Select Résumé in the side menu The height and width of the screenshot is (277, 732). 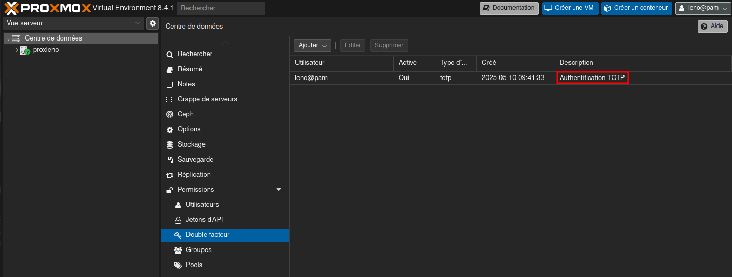(189, 69)
